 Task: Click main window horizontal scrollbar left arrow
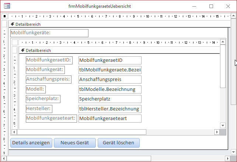4,159
